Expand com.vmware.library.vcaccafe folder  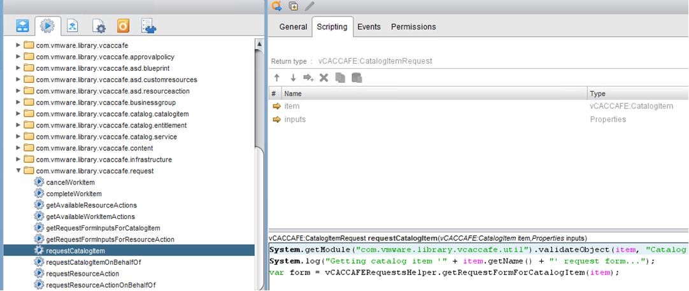pyautogui.click(x=18, y=45)
